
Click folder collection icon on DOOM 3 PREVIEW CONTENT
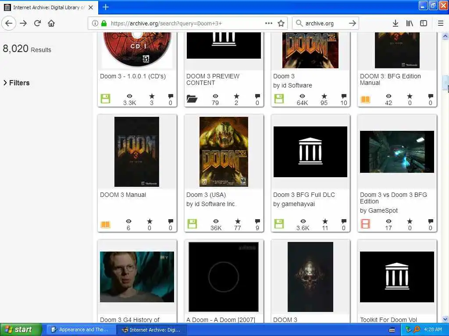(192, 98)
